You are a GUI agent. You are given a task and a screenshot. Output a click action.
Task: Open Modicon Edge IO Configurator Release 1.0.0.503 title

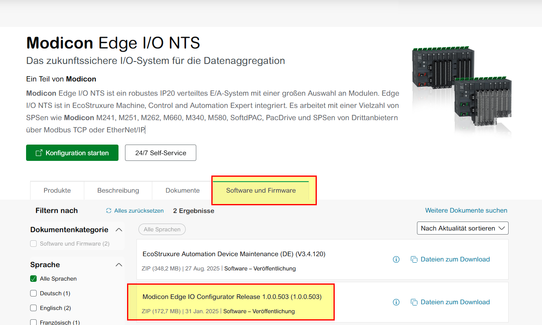(232, 297)
